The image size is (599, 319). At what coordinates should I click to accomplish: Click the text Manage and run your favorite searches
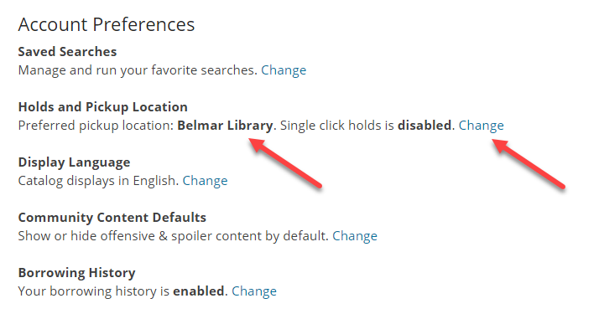[x=138, y=70]
